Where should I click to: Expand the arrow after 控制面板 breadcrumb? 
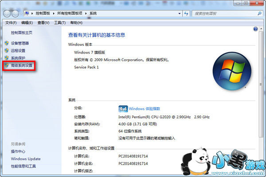pos(54,13)
